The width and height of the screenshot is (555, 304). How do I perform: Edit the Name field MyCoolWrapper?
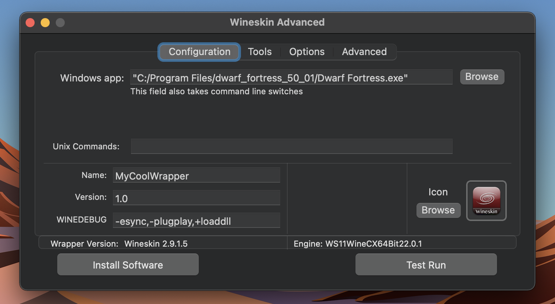(x=196, y=175)
